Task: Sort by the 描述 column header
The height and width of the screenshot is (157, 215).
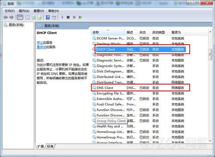Action: coord(132,32)
